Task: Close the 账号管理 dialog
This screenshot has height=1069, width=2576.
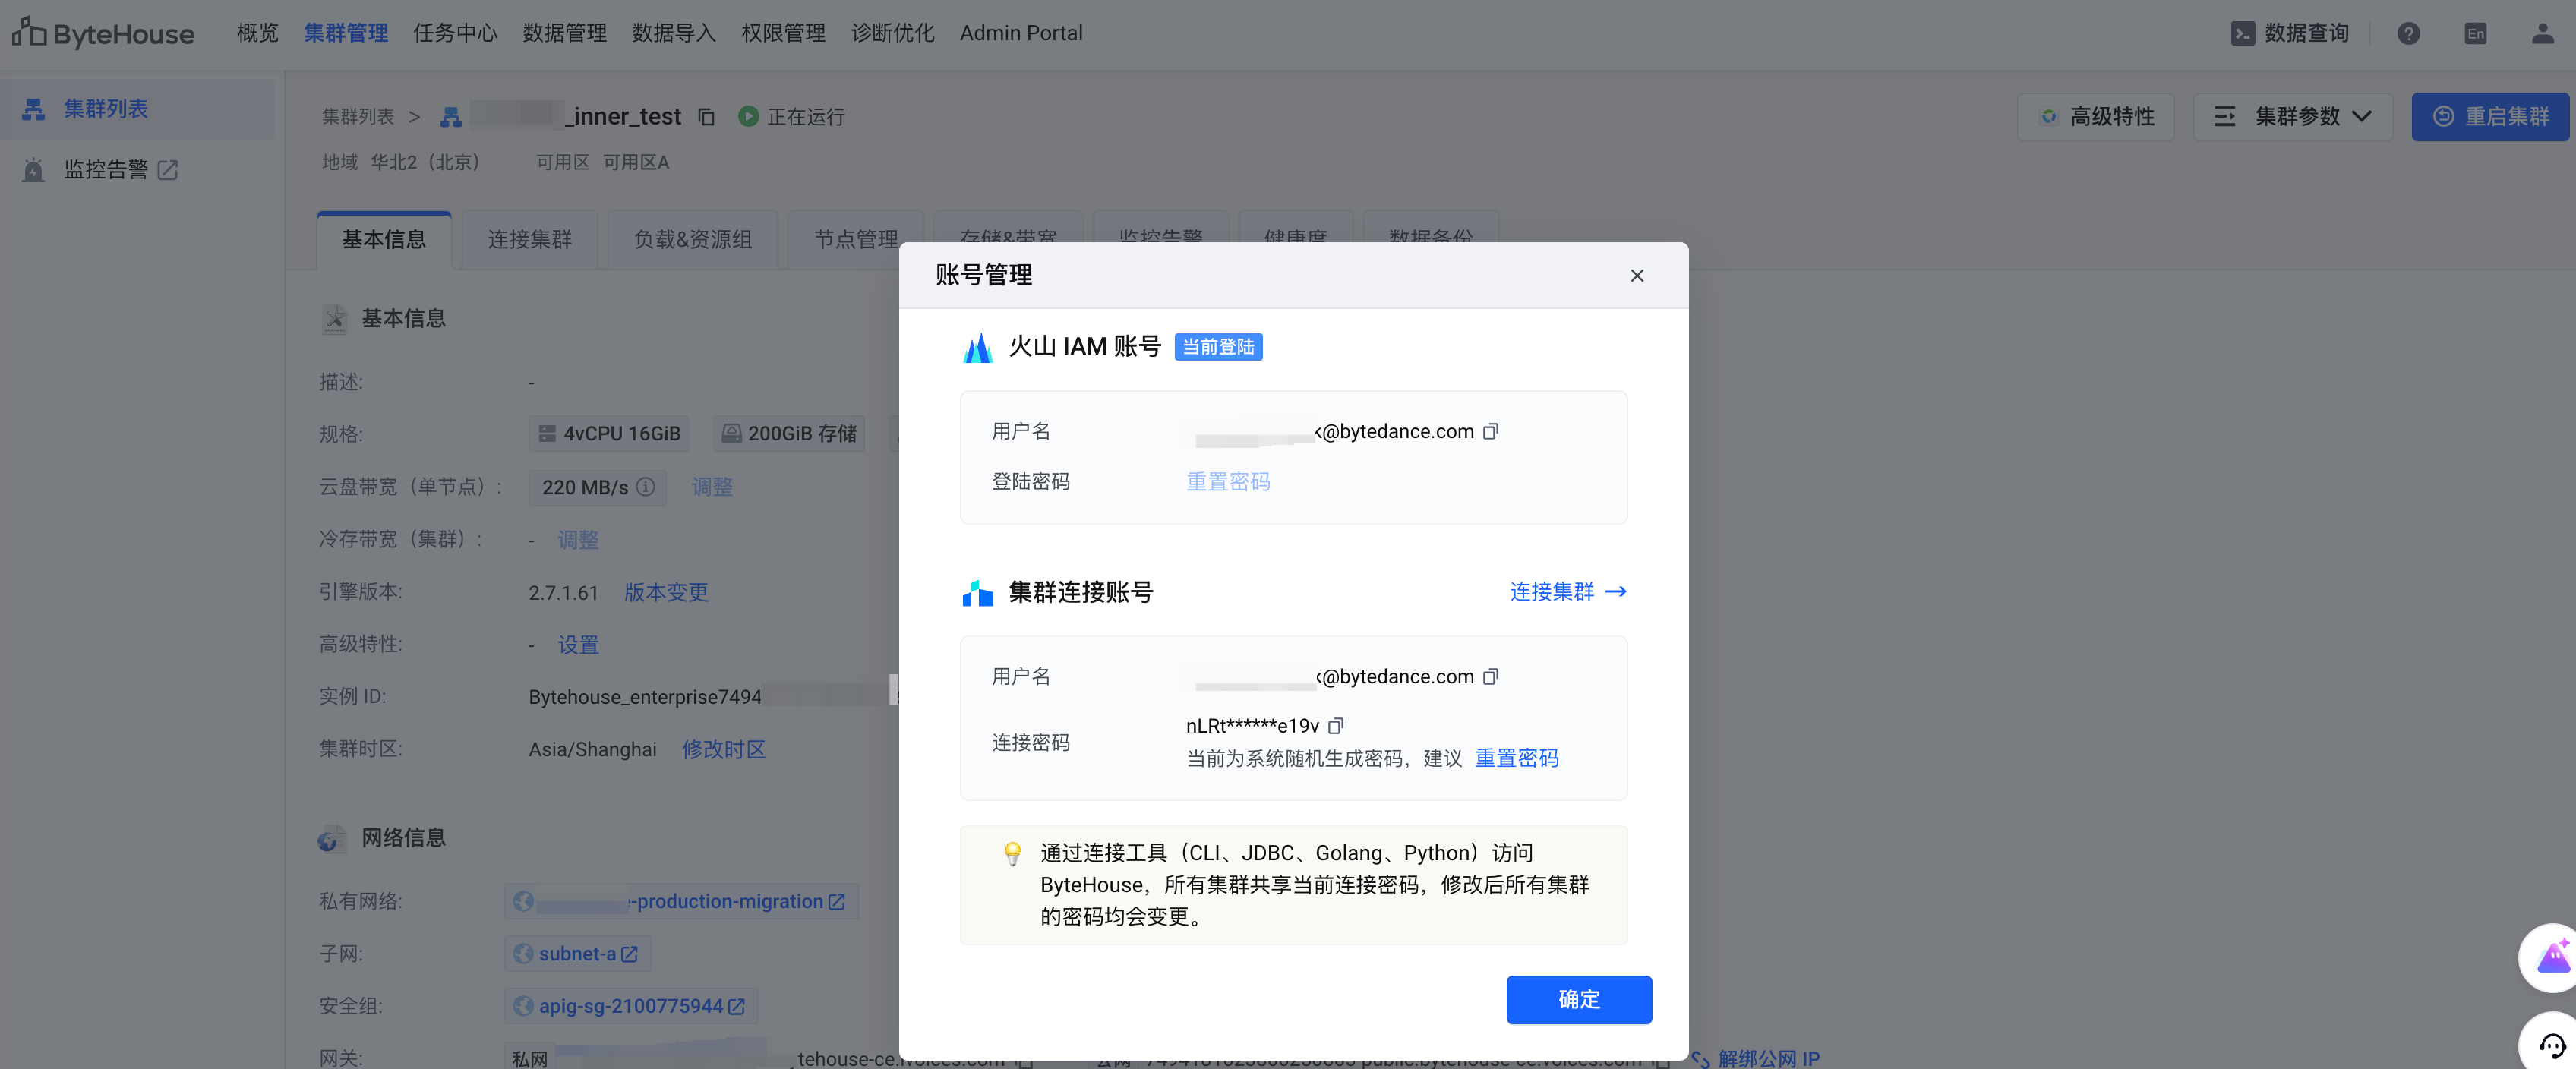Action: pos(1636,275)
